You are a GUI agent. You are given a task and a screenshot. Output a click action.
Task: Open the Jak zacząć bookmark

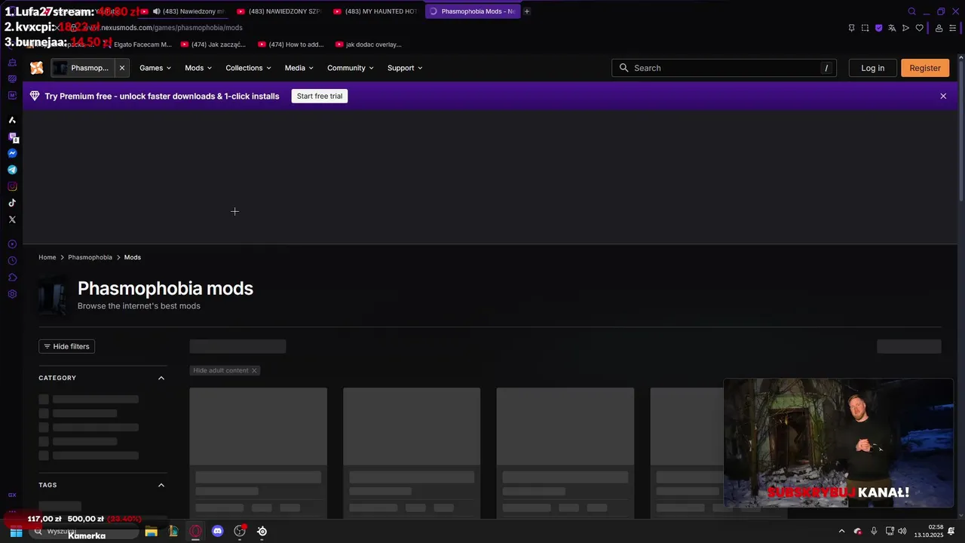(x=214, y=44)
